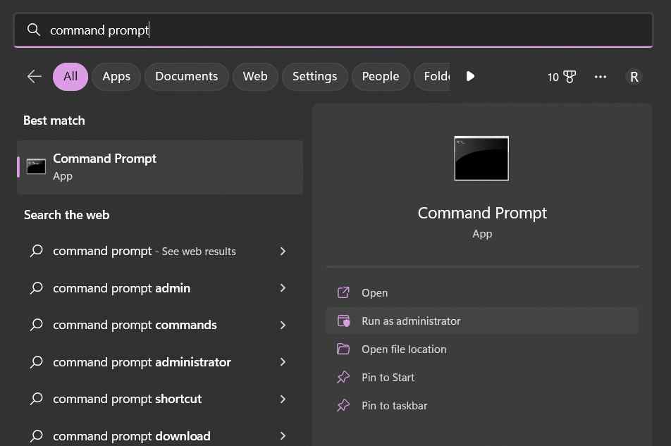Switch to the Web filter tab
The width and height of the screenshot is (671, 446).
255,77
